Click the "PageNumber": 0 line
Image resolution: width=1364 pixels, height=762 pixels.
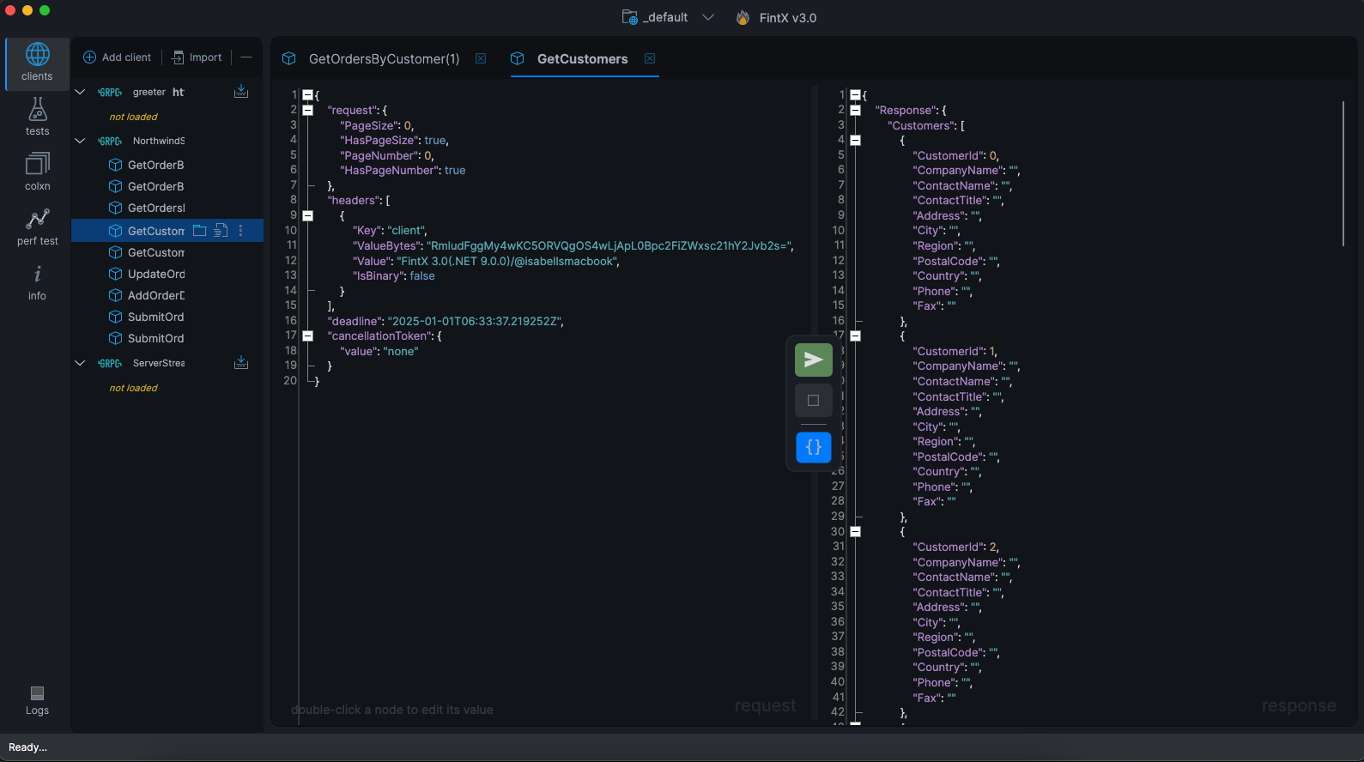tap(387, 155)
